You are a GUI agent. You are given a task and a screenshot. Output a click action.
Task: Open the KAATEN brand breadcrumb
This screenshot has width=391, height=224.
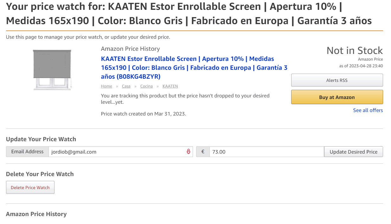click(170, 86)
